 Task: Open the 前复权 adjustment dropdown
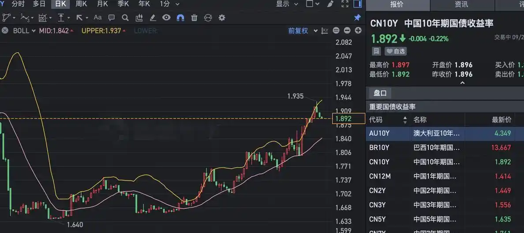click(303, 31)
